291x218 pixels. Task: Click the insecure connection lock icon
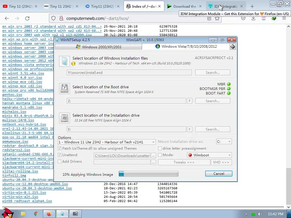61,18
